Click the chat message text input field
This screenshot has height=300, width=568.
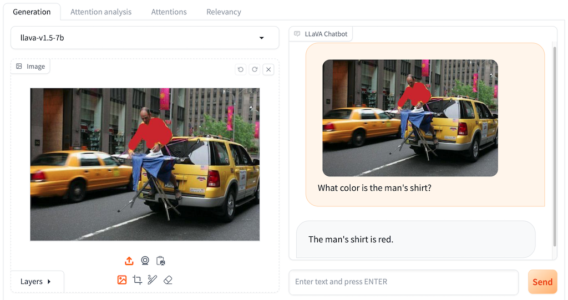(x=403, y=282)
